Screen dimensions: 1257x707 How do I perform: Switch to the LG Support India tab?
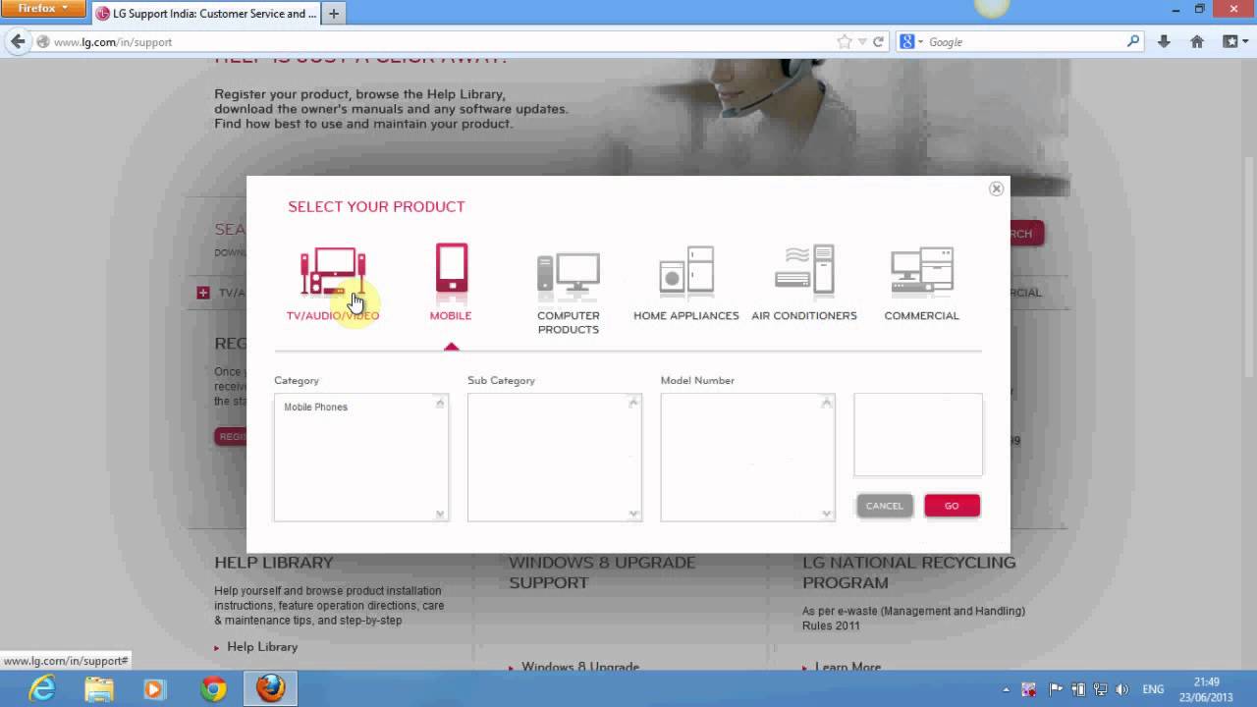click(x=206, y=14)
